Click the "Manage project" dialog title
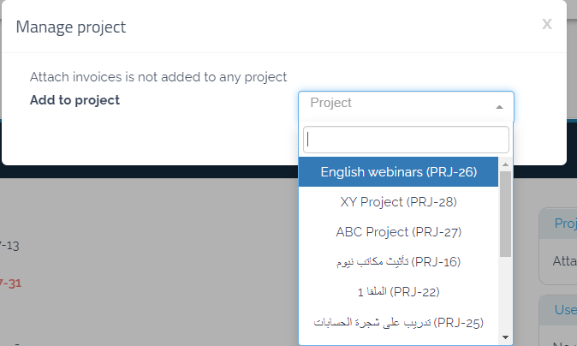The image size is (577, 346). [x=71, y=27]
